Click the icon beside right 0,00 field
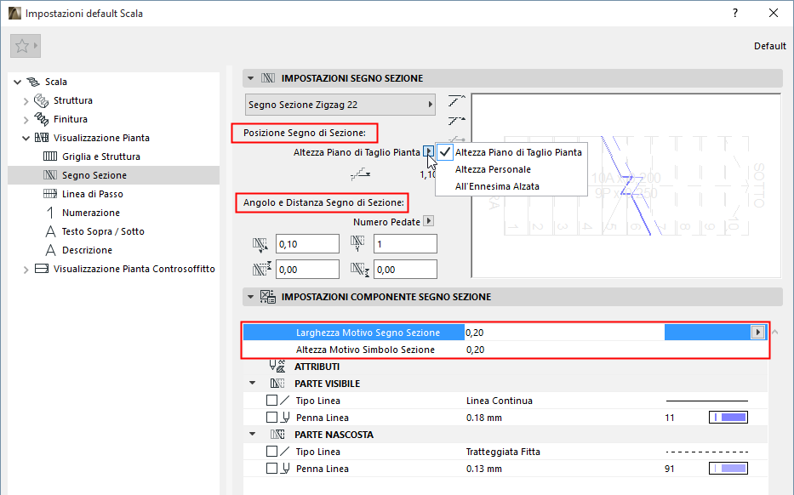The image size is (794, 495). [x=359, y=270]
